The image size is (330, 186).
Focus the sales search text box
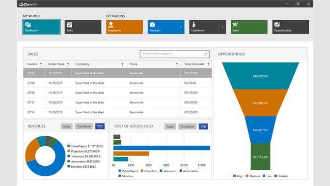point(174,54)
